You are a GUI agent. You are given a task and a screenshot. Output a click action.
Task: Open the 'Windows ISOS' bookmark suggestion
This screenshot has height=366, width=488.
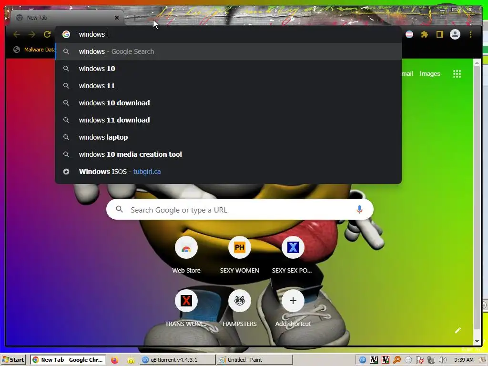(228, 172)
